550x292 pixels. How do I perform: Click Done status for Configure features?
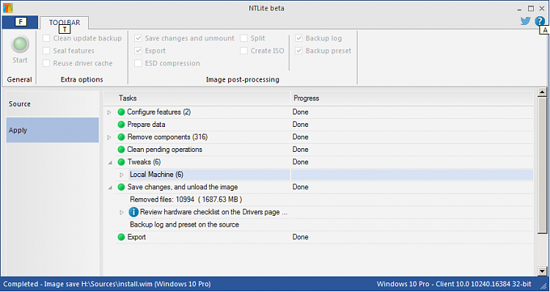tap(301, 112)
